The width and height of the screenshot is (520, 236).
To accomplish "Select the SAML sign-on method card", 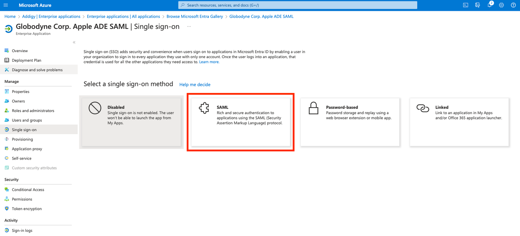I will pos(241,122).
